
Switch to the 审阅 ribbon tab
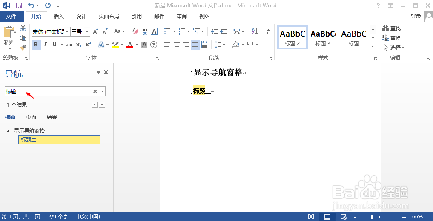(x=182, y=17)
